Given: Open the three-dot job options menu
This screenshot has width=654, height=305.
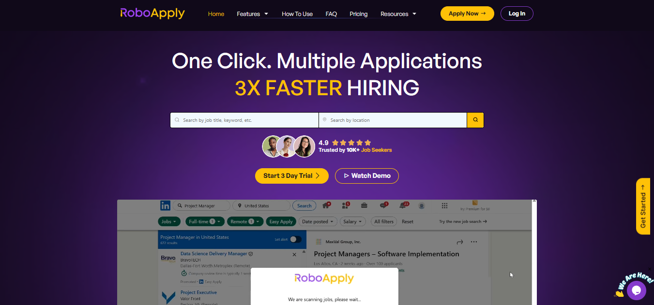Looking at the screenshot, I should tap(474, 242).
